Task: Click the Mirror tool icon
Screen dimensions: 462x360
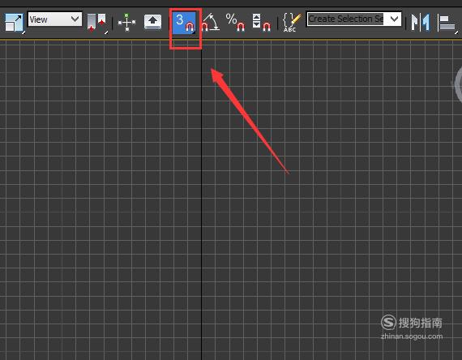Action: coord(421,22)
